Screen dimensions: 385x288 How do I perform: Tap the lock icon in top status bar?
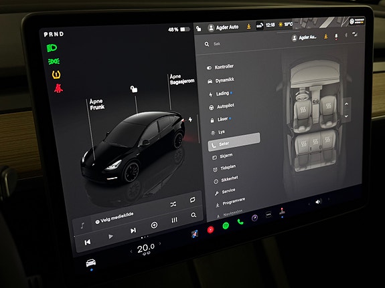point(199,29)
